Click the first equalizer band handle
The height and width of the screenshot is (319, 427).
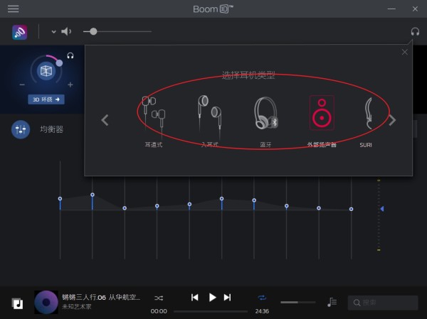60,199
